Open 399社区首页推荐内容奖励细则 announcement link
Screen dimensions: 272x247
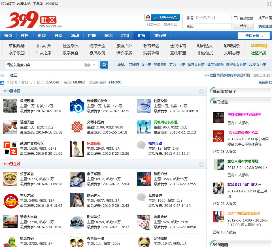227,75
